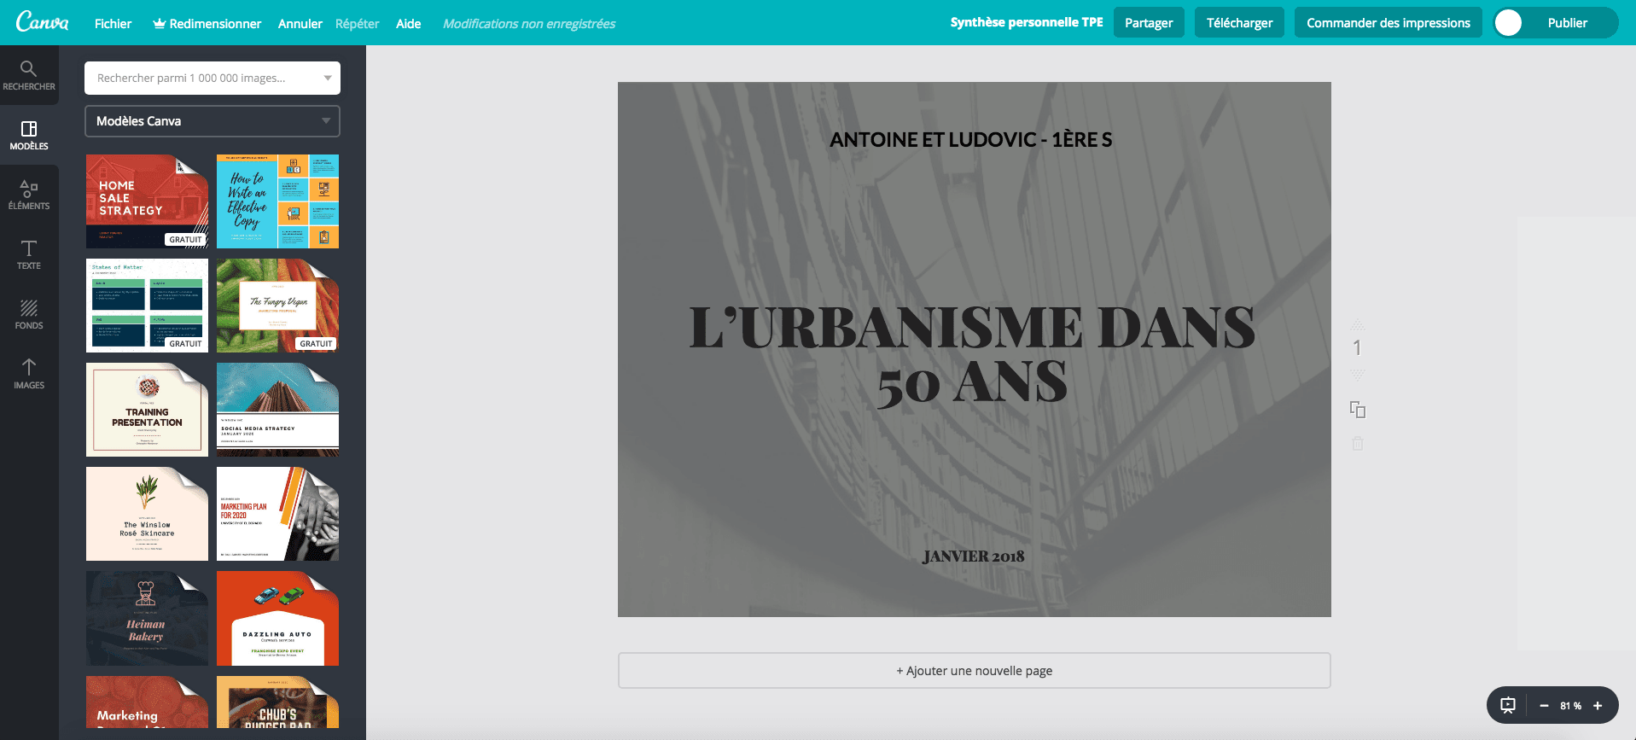This screenshot has height=740, width=1636.
Task: Select the Home Sale Strategy template
Action: coord(147,201)
